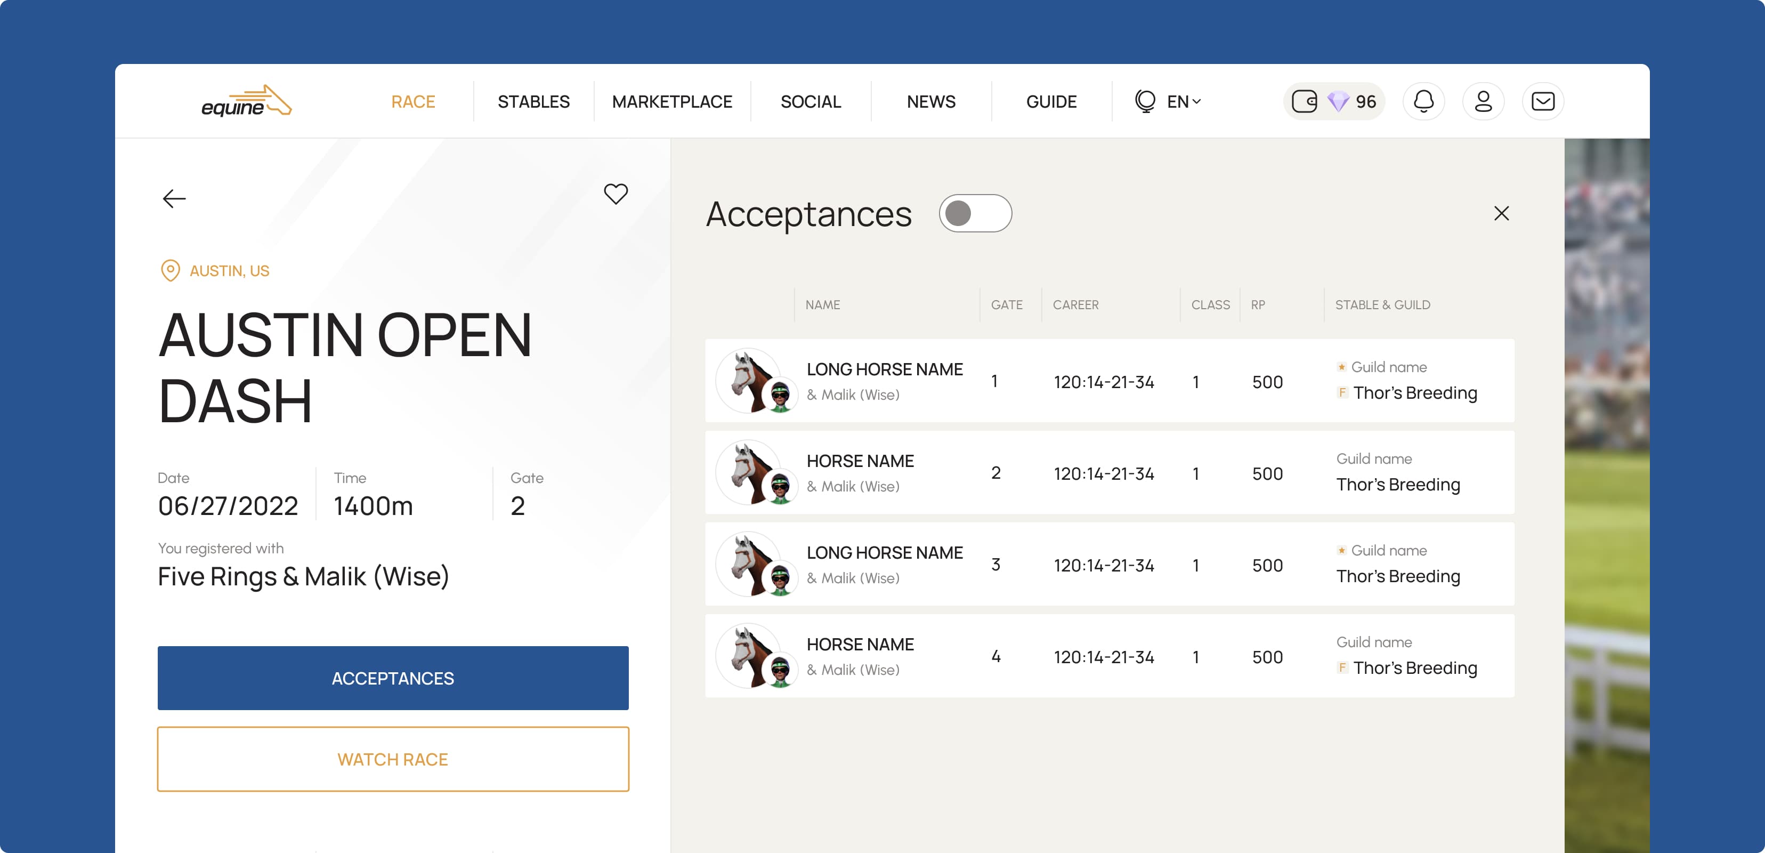Open the STABLES menu item

click(x=533, y=101)
